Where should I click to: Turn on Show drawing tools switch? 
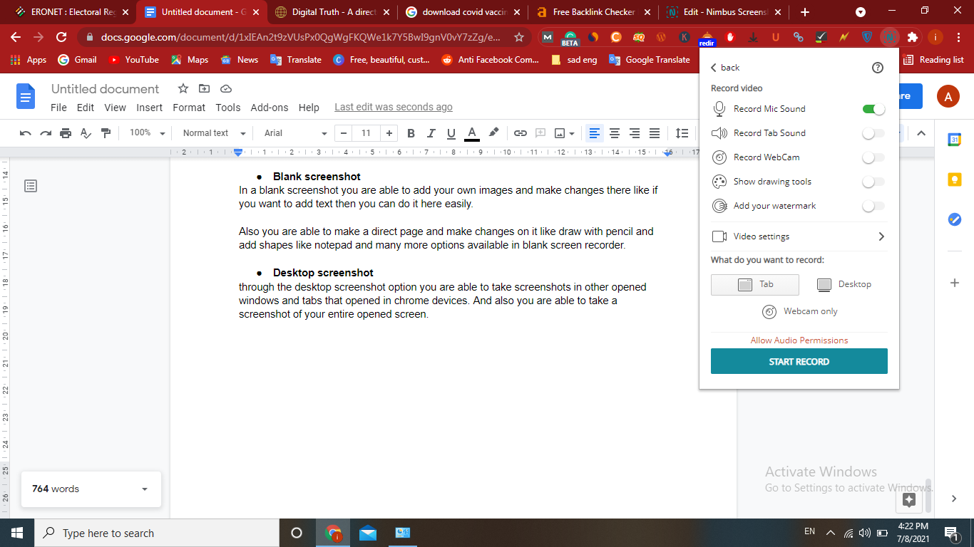coord(873,182)
